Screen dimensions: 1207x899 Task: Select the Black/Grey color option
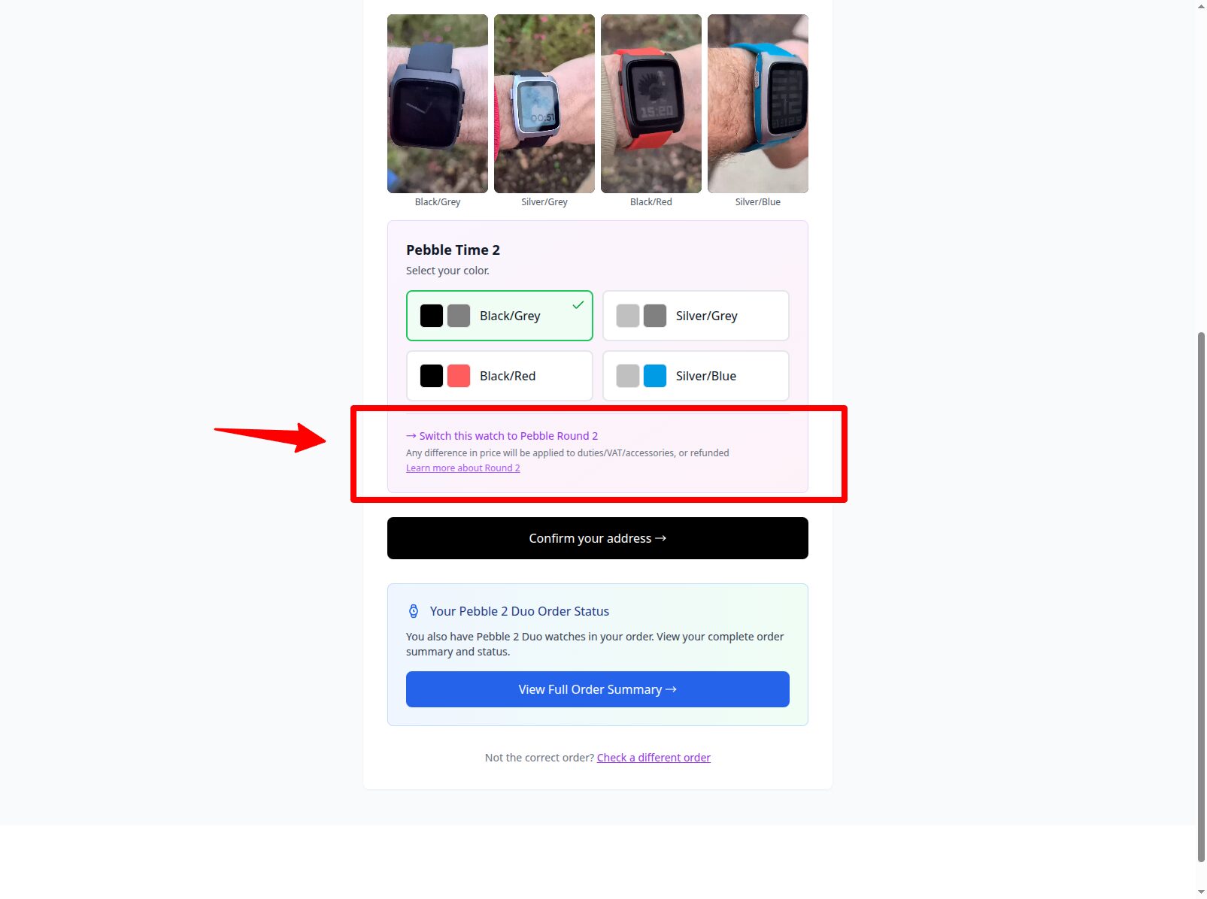pyautogui.click(x=499, y=316)
